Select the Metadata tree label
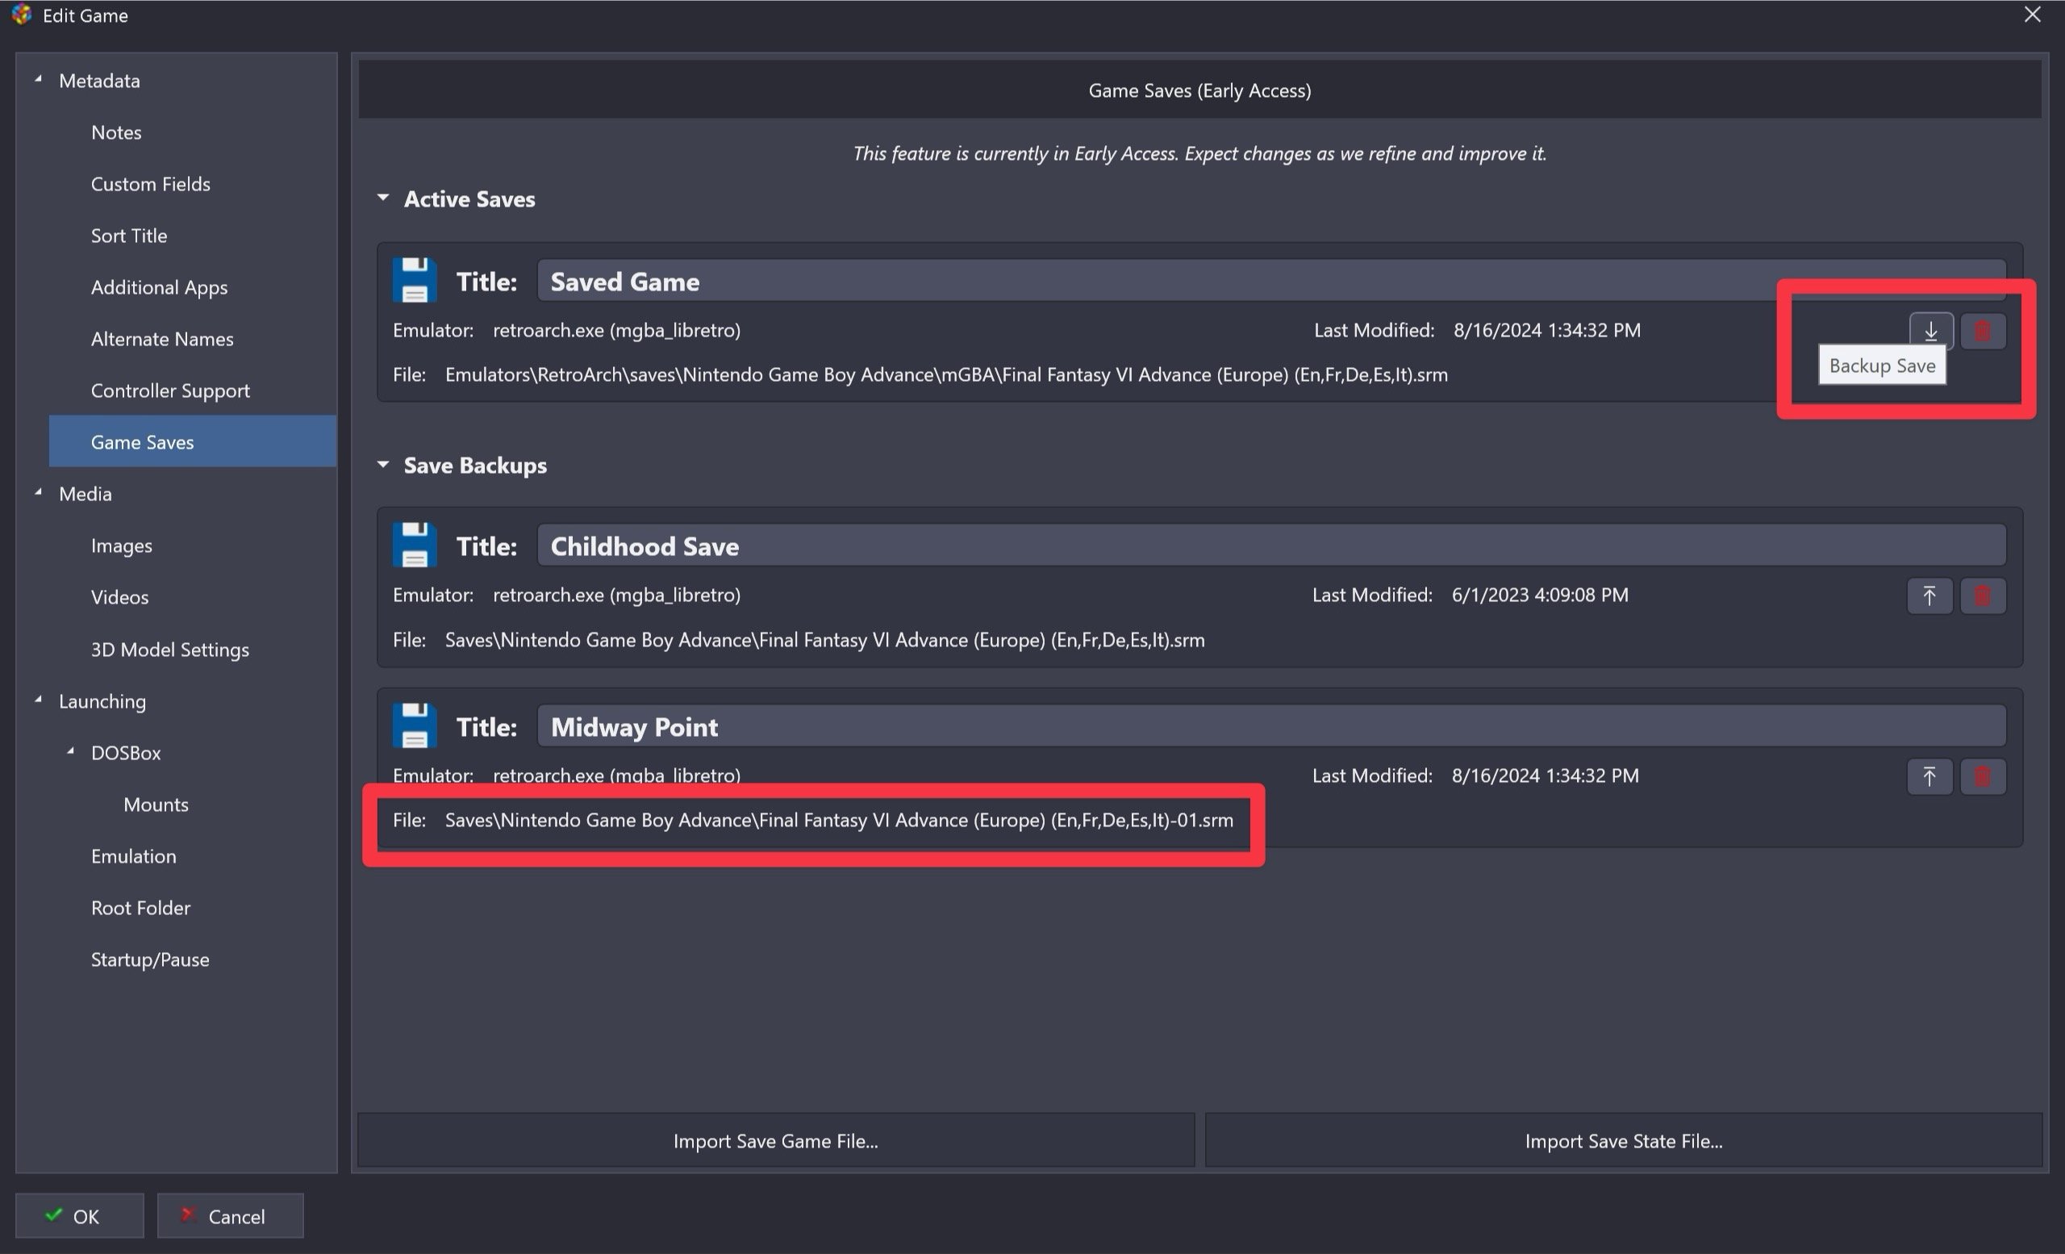 click(99, 81)
